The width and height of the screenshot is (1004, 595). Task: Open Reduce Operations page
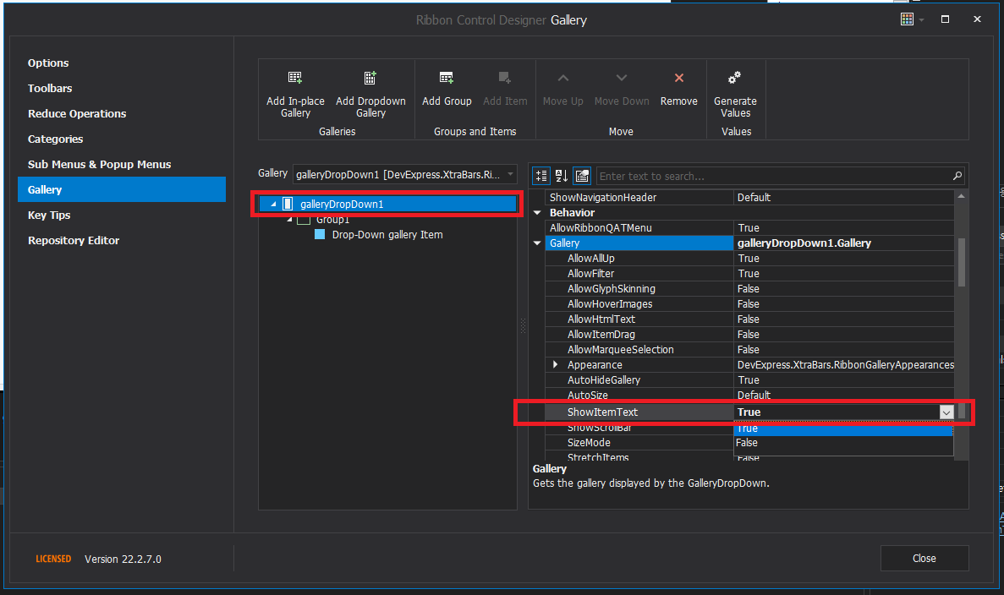coord(77,114)
